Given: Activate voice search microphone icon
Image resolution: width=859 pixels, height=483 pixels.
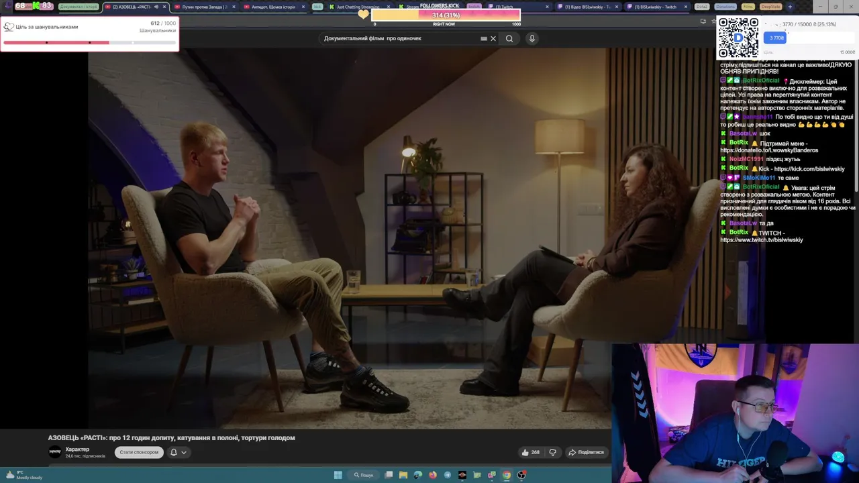Looking at the screenshot, I should [x=532, y=38].
